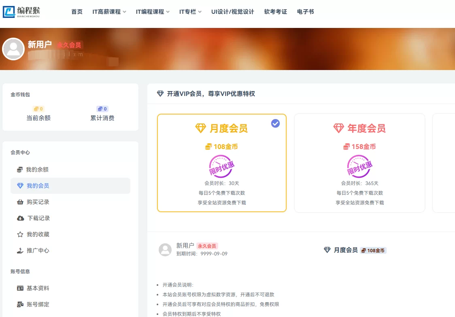Open 账号绑定 in sidebar
The image size is (455, 317).
70,304
